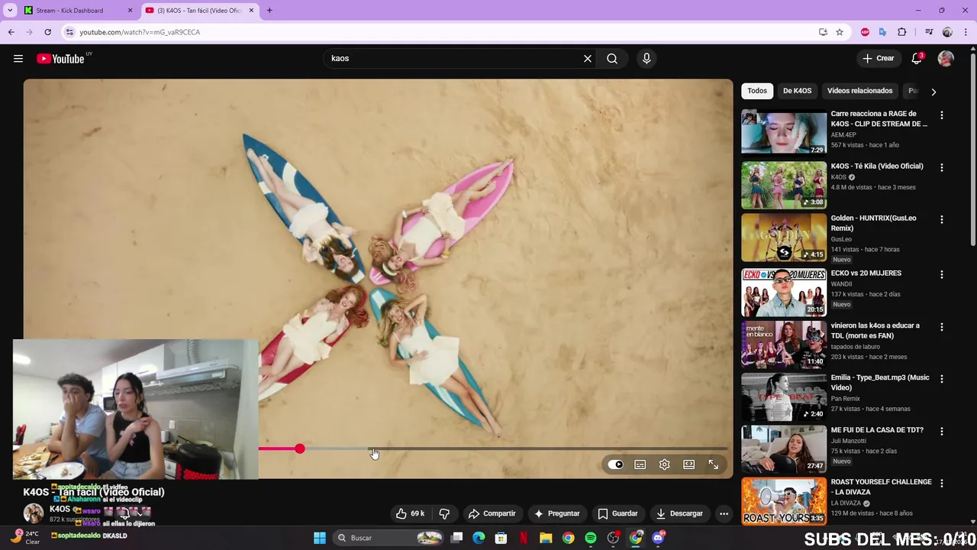Focus the YouTube search field
Screen dimensions: 977x550
(454, 59)
